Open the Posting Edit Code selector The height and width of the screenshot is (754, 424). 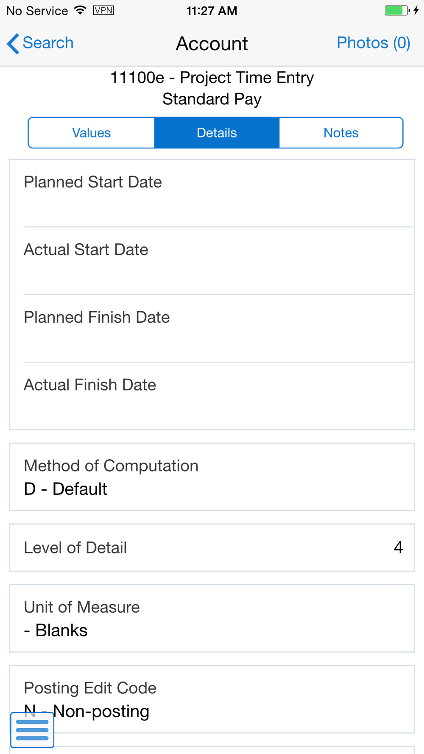(212, 699)
